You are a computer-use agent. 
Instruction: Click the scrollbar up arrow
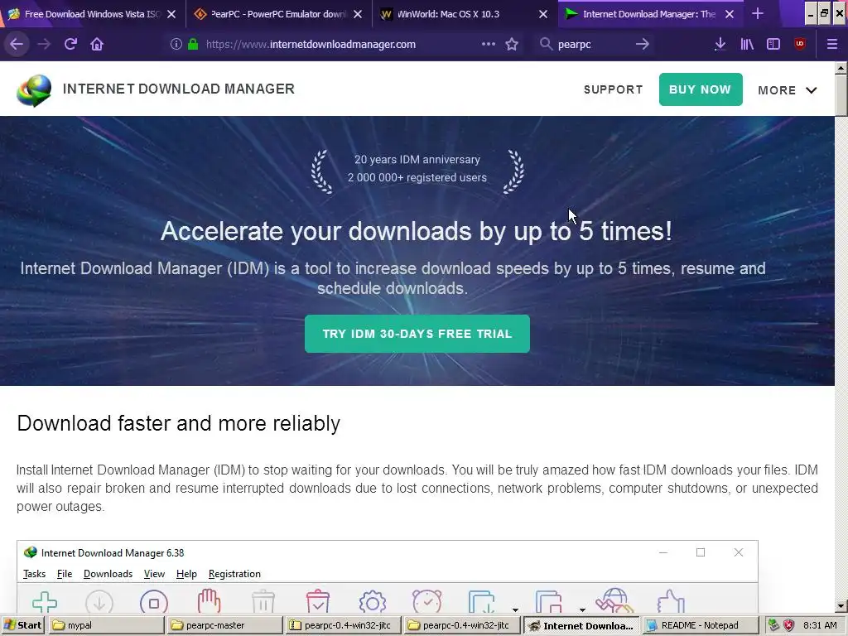[841, 68]
